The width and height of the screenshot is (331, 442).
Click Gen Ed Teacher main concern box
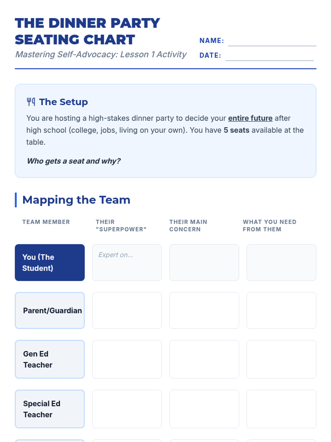[x=204, y=359]
